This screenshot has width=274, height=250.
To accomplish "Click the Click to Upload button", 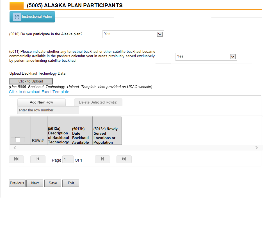I will click(x=31, y=81).
